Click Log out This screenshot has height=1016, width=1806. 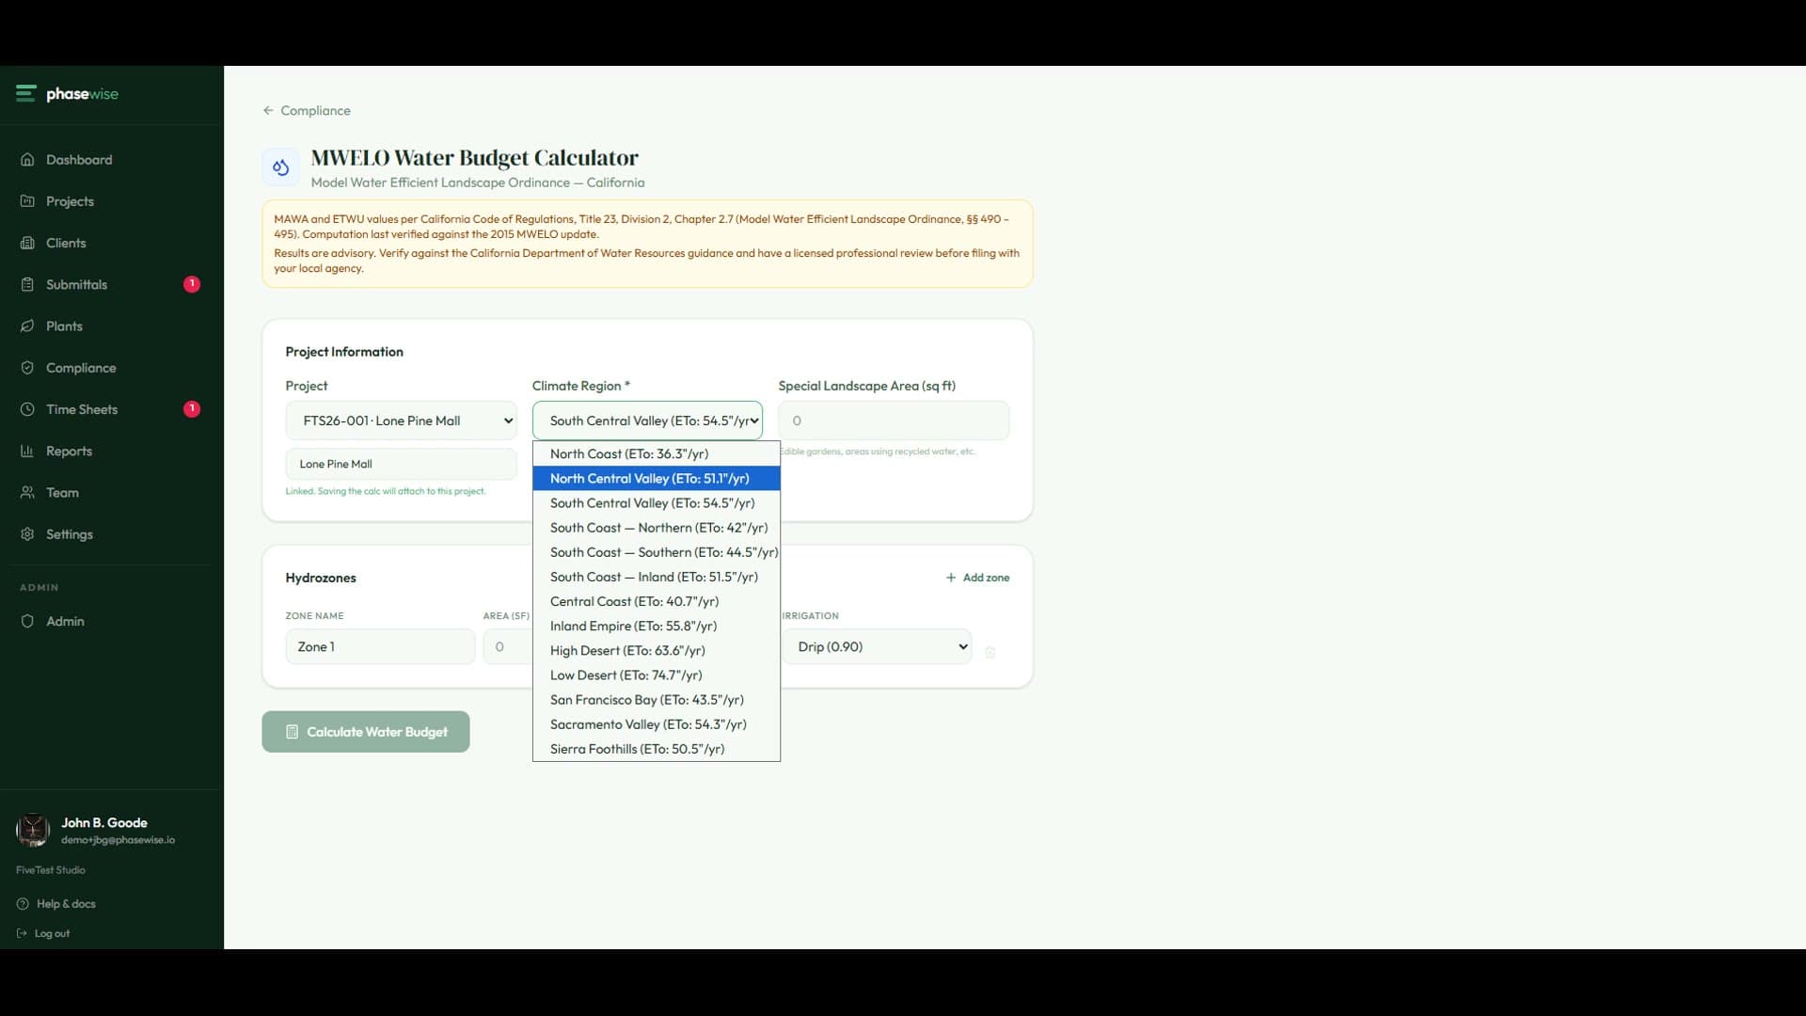click(x=43, y=933)
